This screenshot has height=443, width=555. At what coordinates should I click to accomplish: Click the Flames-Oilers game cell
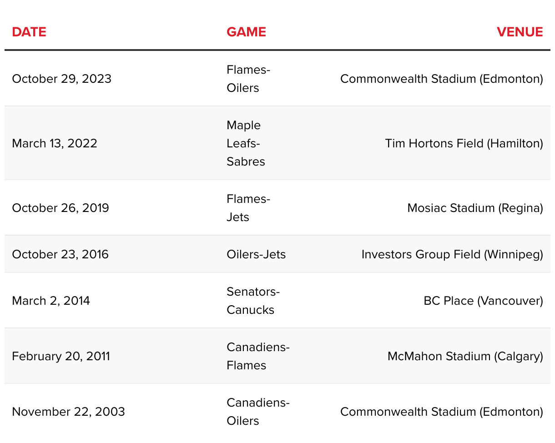pyautogui.click(x=248, y=79)
